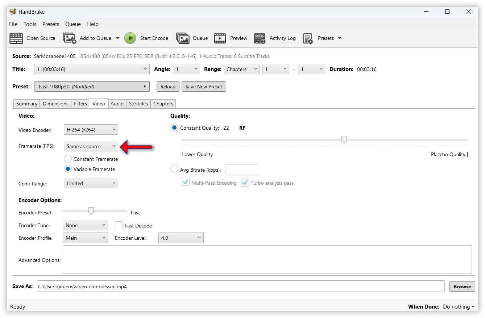
Task: Switch to the Summary tab
Action: coord(26,104)
